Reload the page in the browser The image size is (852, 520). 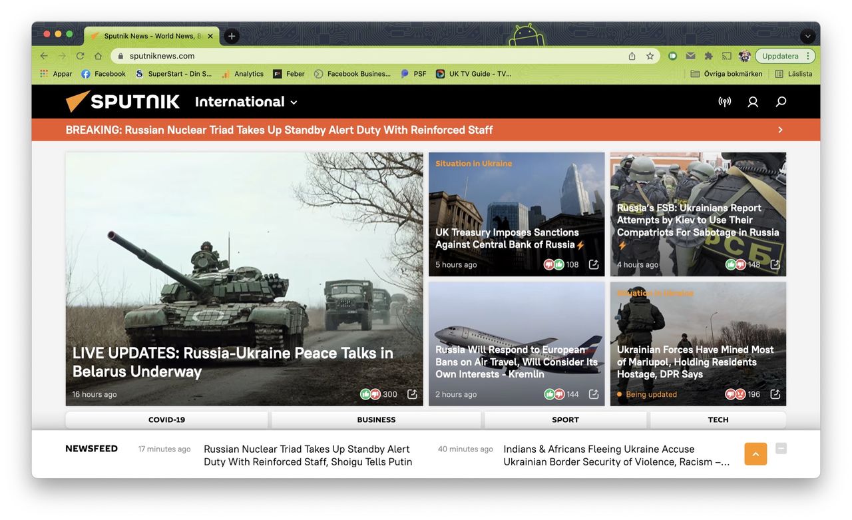point(80,56)
